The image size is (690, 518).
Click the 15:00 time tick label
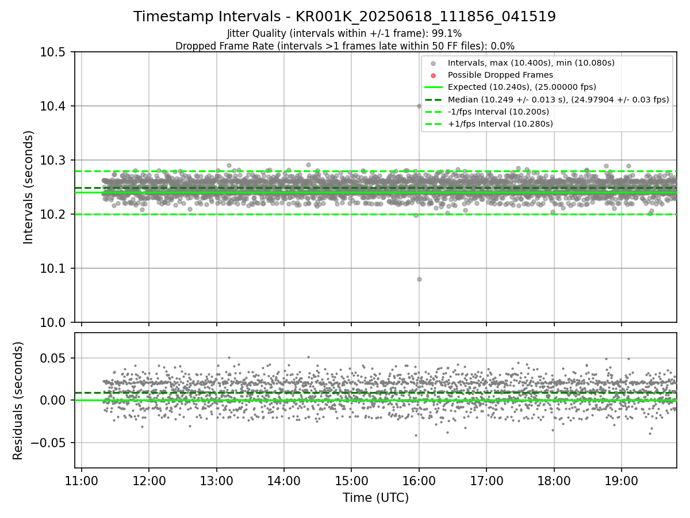point(351,480)
